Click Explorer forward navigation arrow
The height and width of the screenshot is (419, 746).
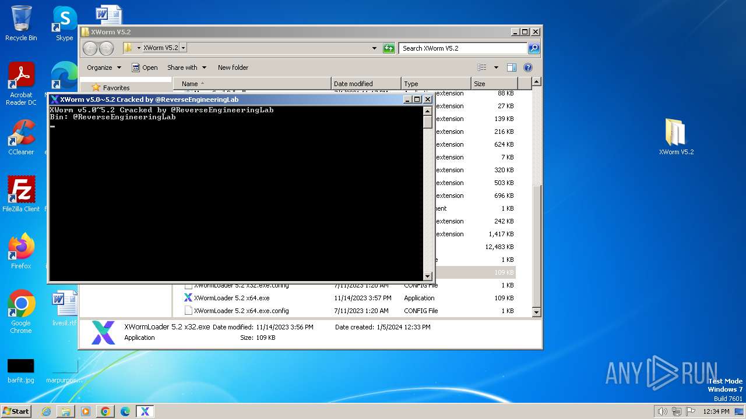(x=106, y=48)
